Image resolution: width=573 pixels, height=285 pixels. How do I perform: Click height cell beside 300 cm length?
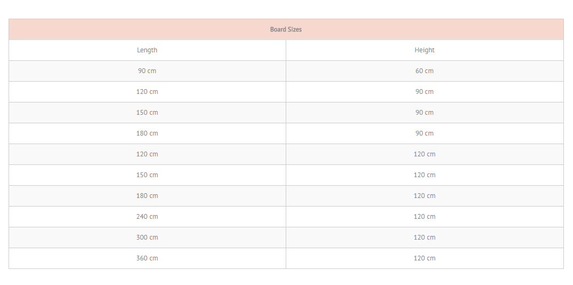425,237
